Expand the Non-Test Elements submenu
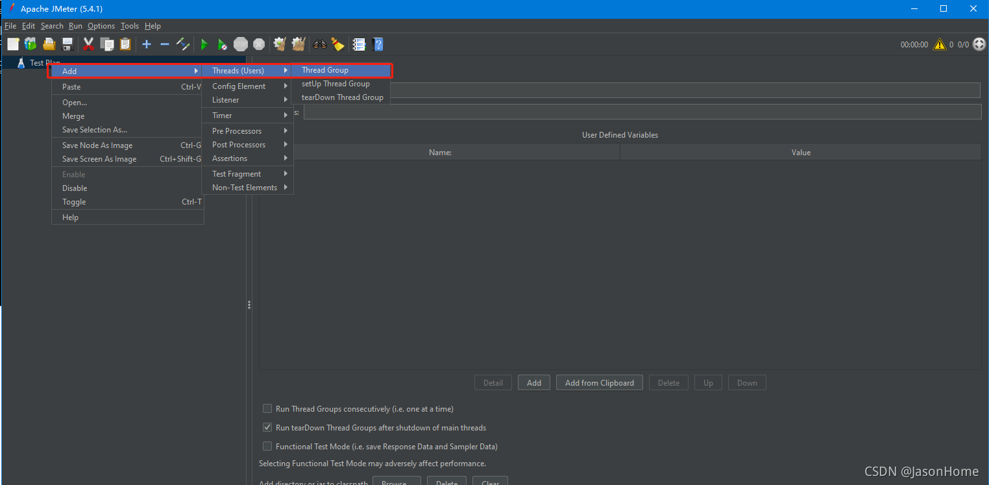The width and height of the screenshot is (989, 485). click(247, 188)
